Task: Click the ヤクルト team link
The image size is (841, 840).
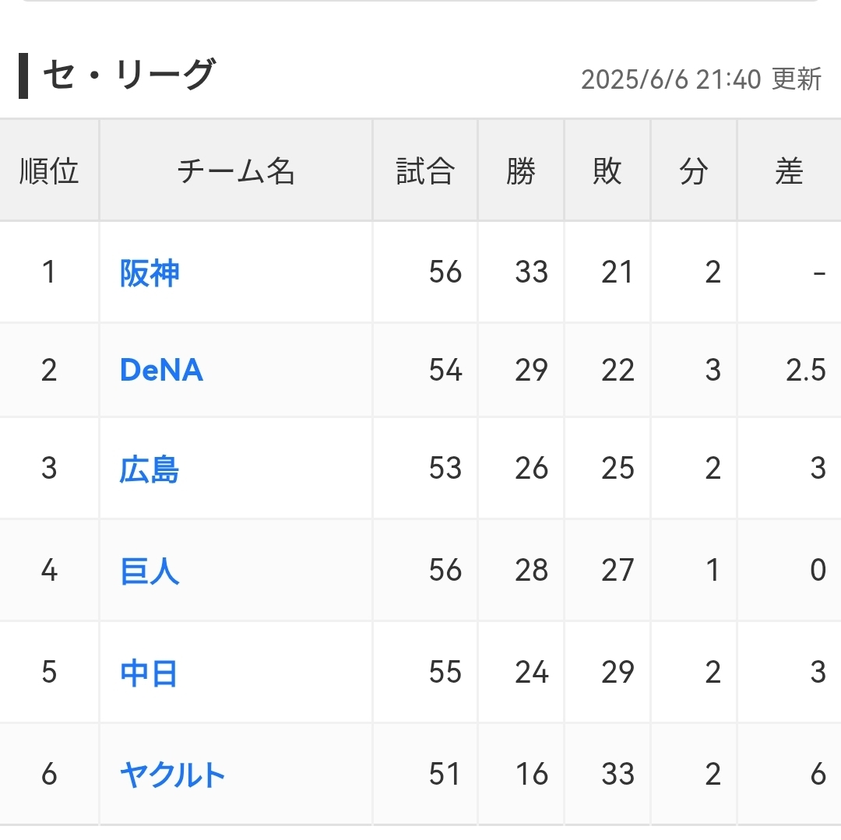Action: [173, 775]
